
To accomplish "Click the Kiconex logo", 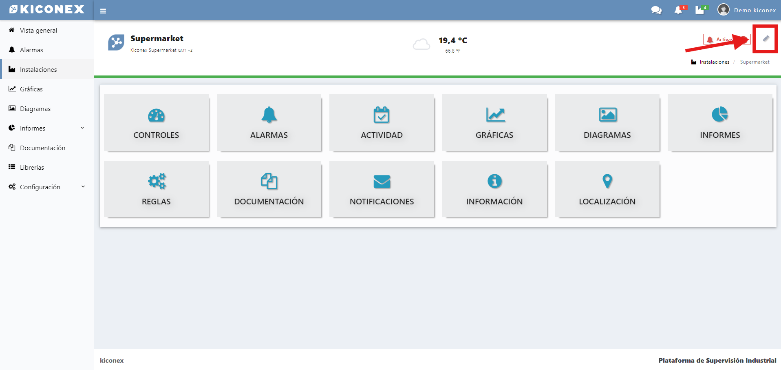I will (47, 9).
